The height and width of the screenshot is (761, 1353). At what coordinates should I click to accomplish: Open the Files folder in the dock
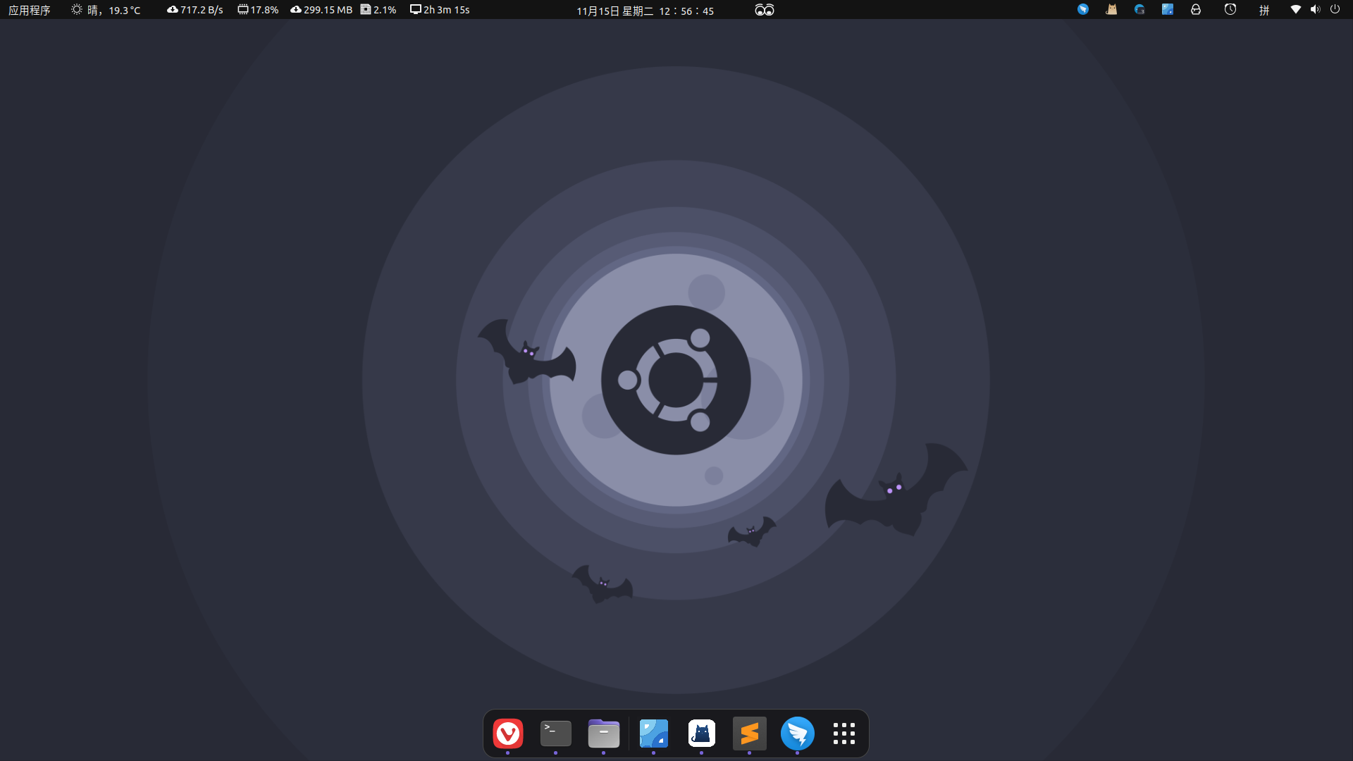[604, 734]
